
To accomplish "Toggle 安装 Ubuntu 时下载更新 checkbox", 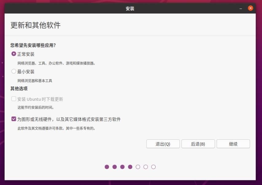I will tap(14, 99).
